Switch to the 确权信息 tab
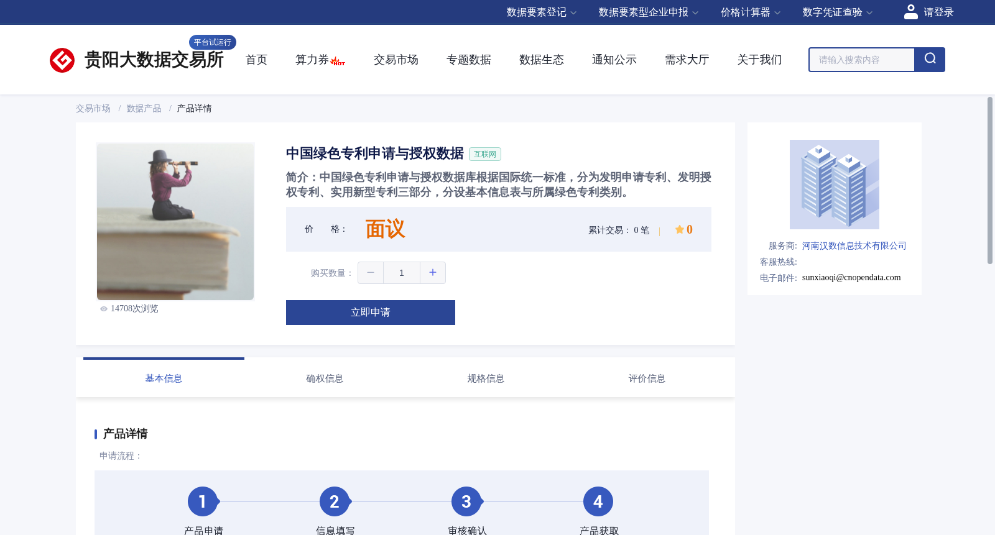The width and height of the screenshot is (995, 535). pyautogui.click(x=325, y=378)
